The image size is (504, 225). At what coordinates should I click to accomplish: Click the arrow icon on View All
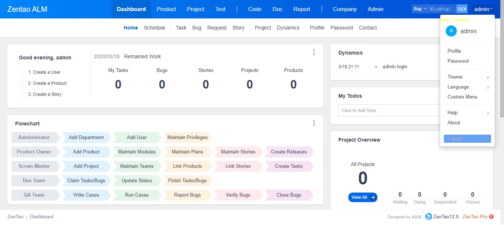click(x=373, y=197)
